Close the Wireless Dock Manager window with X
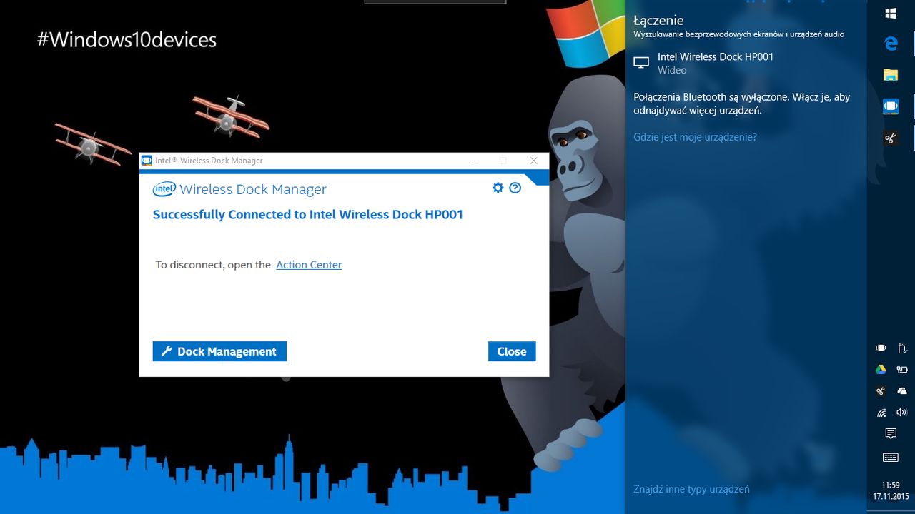The width and height of the screenshot is (915, 514). tap(533, 161)
